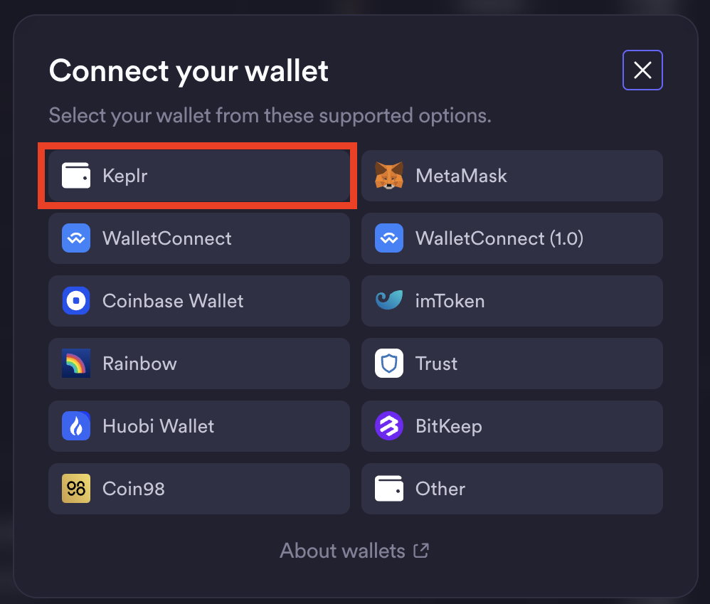Viewport: 710px width, 604px height.
Task: Click the purple BitKeep icon
Action: [389, 426]
